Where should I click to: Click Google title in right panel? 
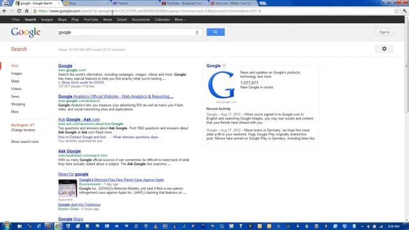[213, 66]
